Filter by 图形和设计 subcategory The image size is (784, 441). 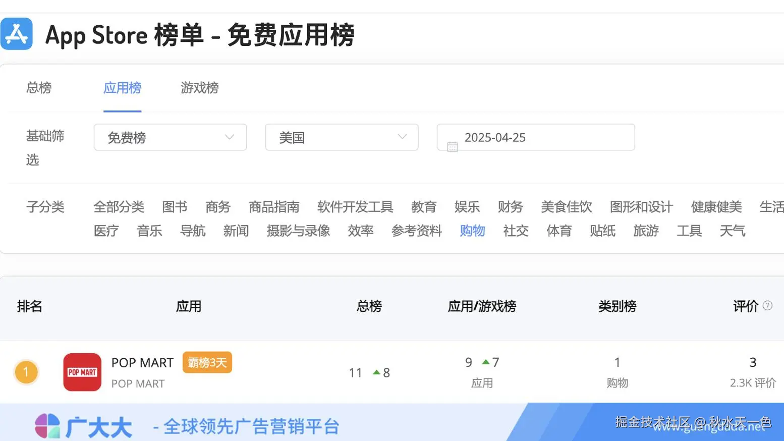[641, 207]
